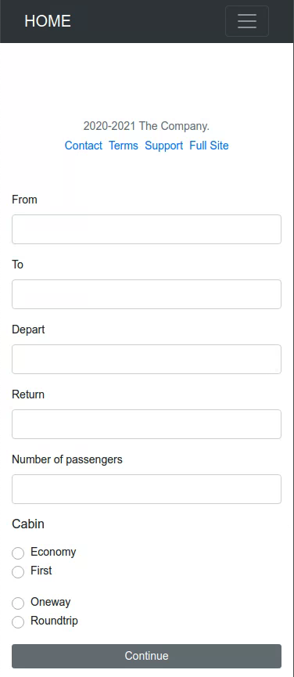Screen dimensions: 294x677
Task: Open the Support link
Action: click(164, 146)
